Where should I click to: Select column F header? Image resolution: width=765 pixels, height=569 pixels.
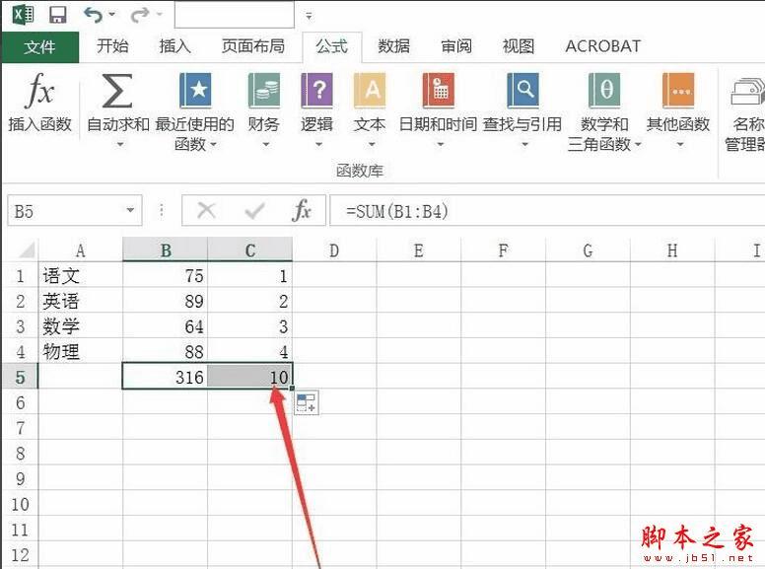[x=503, y=250]
